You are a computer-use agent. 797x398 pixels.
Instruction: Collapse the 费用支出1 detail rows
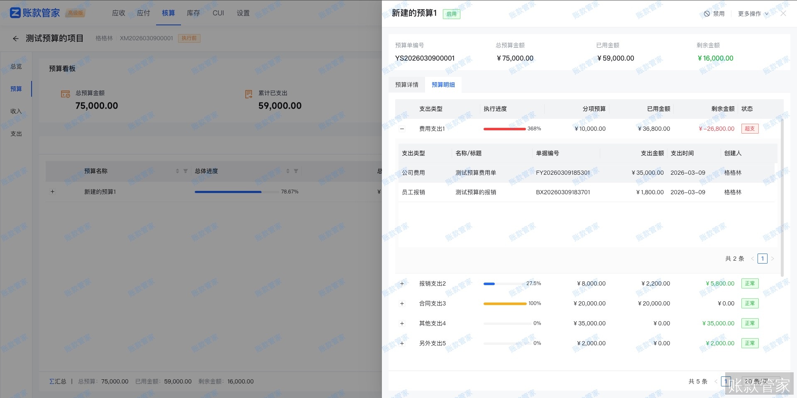tap(402, 129)
